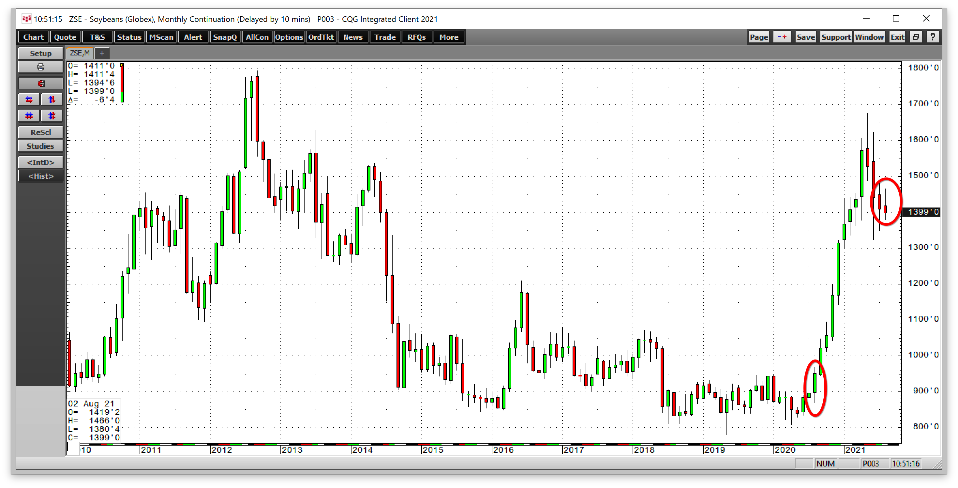Click the 2012 year marker on time axis

221,450
